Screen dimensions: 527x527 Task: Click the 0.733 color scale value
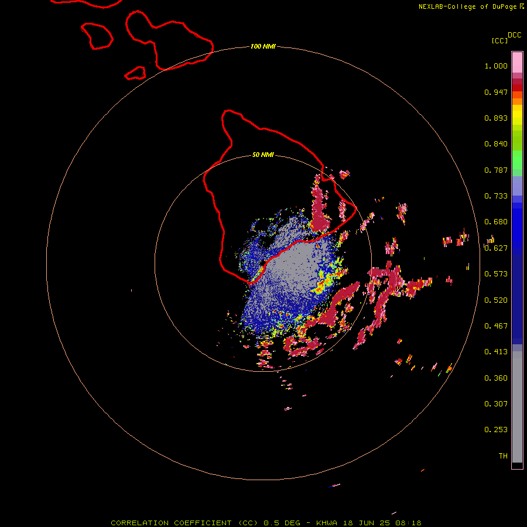pyautogui.click(x=496, y=196)
